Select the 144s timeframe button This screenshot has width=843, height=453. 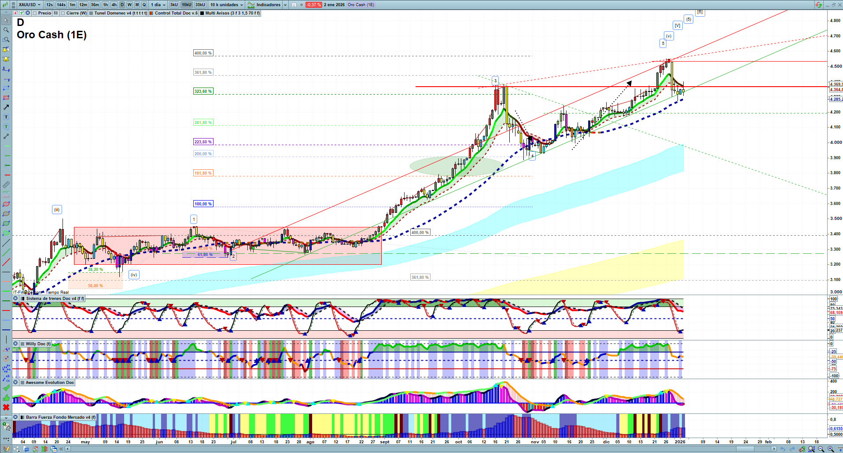pos(61,5)
